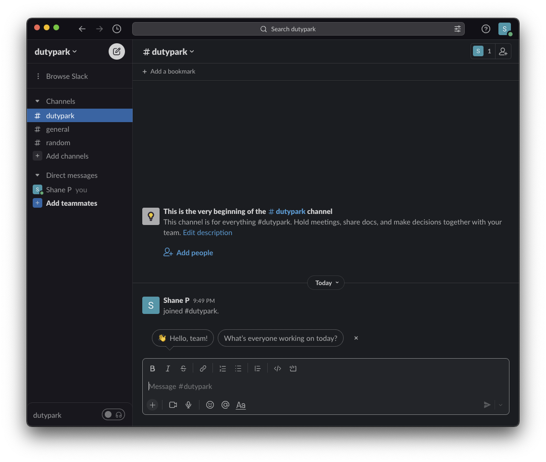This screenshot has width=546, height=462.
Task: Open schedule send options arrow
Action: click(501, 405)
